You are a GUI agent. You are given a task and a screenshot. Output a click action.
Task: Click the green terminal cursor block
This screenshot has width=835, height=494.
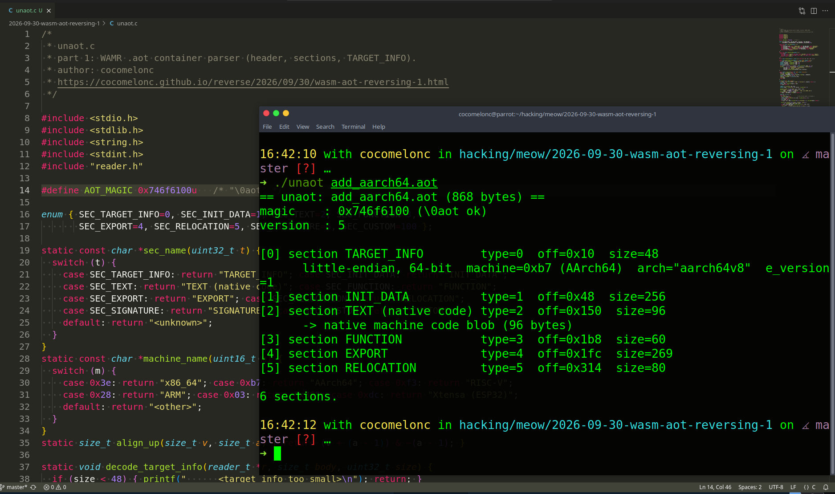tap(277, 453)
